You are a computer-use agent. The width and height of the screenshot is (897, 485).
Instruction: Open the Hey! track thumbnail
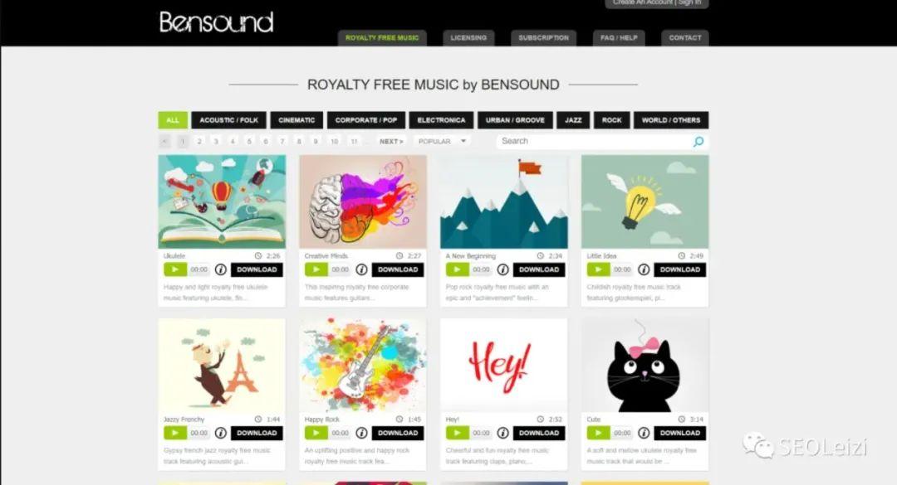tap(504, 366)
